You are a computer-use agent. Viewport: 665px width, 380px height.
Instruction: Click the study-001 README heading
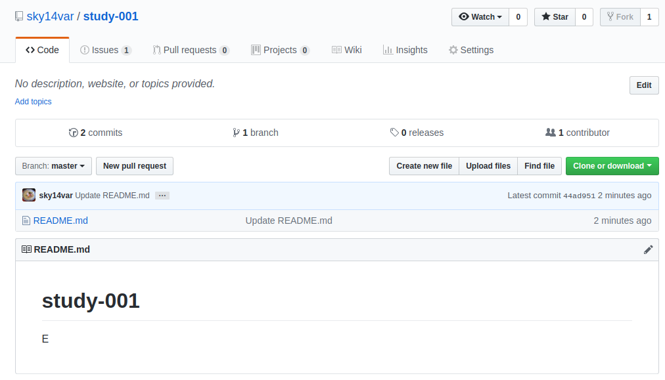coord(91,301)
